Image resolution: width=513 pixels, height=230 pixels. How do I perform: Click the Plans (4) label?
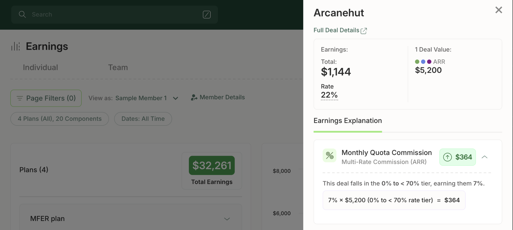(x=34, y=170)
